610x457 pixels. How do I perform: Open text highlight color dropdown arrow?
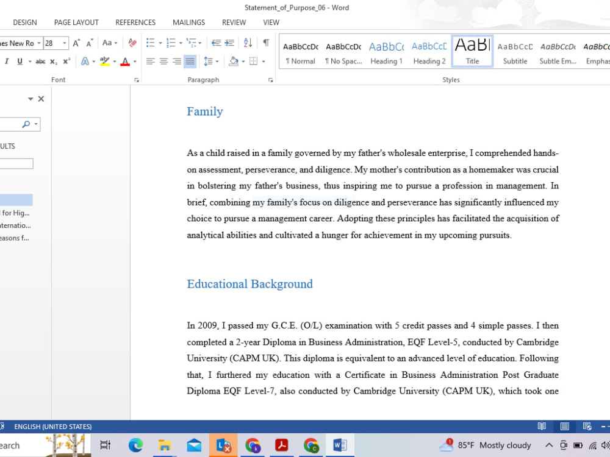pyautogui.click(x=115, y=62)
